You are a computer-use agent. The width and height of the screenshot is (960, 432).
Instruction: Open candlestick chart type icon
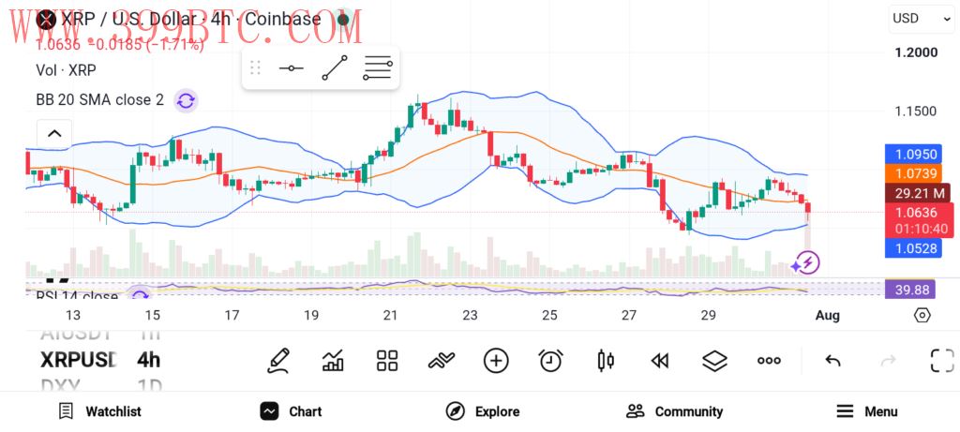coord(606,361)
